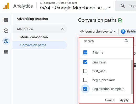
Task: Uncheck the Registration_complete checkbox
Action: 85,89
